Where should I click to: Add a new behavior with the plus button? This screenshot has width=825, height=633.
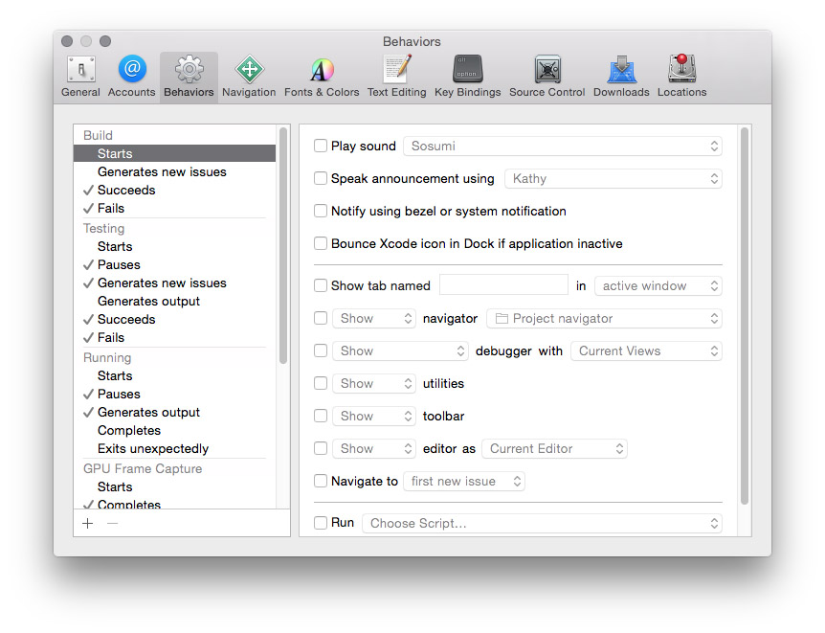(x=88, y=523)
